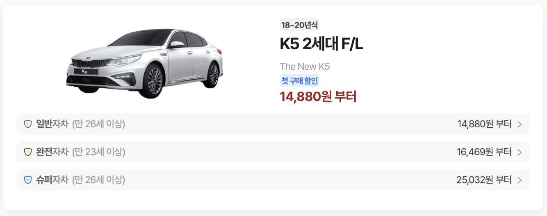Select the 첫 구매 할인 discount tag
547x216 pixels.
(299, 81)
